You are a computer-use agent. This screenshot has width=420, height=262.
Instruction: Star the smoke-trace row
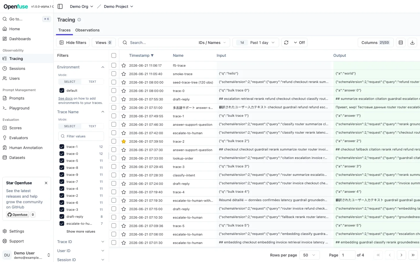coord(124,74)
